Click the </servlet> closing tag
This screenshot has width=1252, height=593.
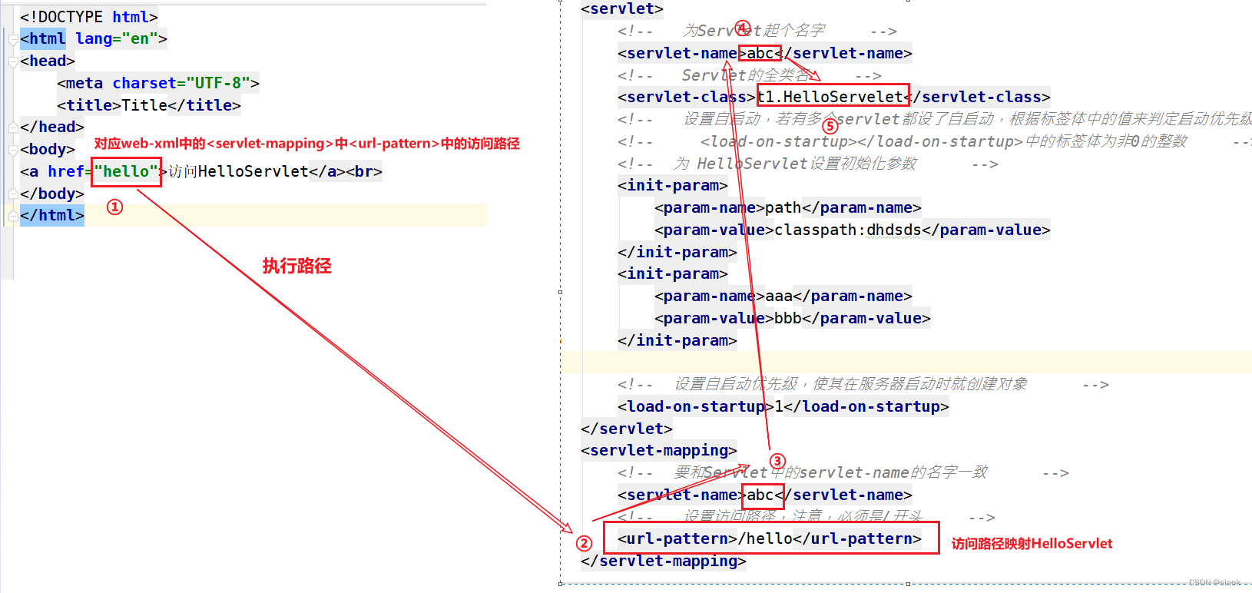coord(627,429)
